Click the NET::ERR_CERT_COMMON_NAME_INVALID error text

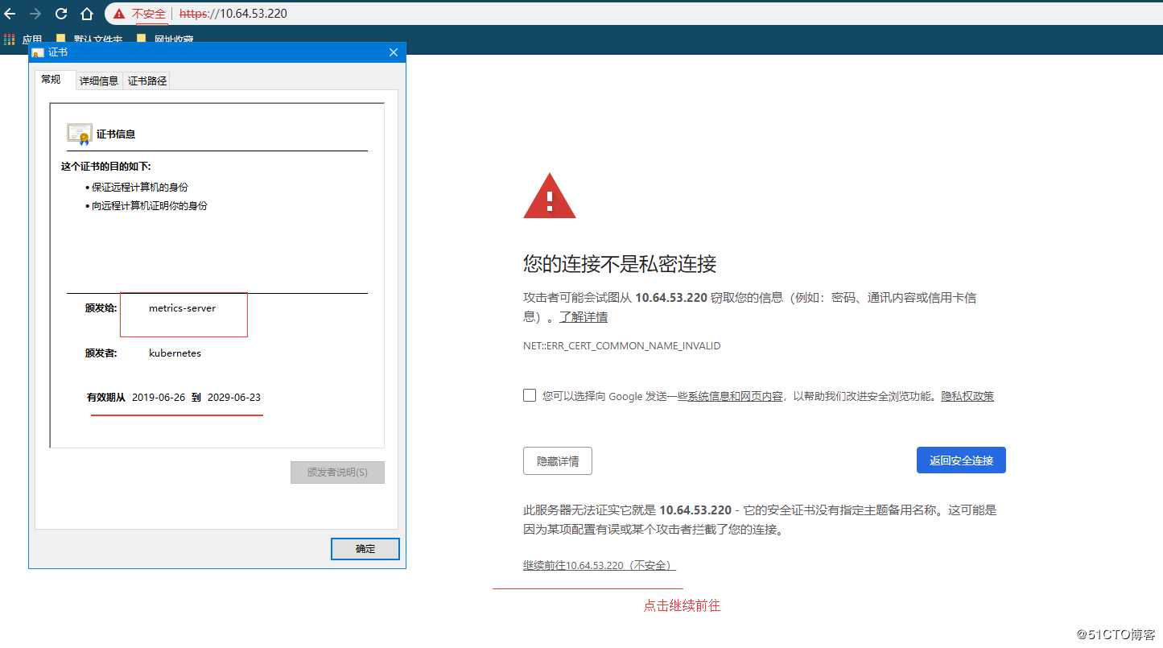click(x=622, y=346)
